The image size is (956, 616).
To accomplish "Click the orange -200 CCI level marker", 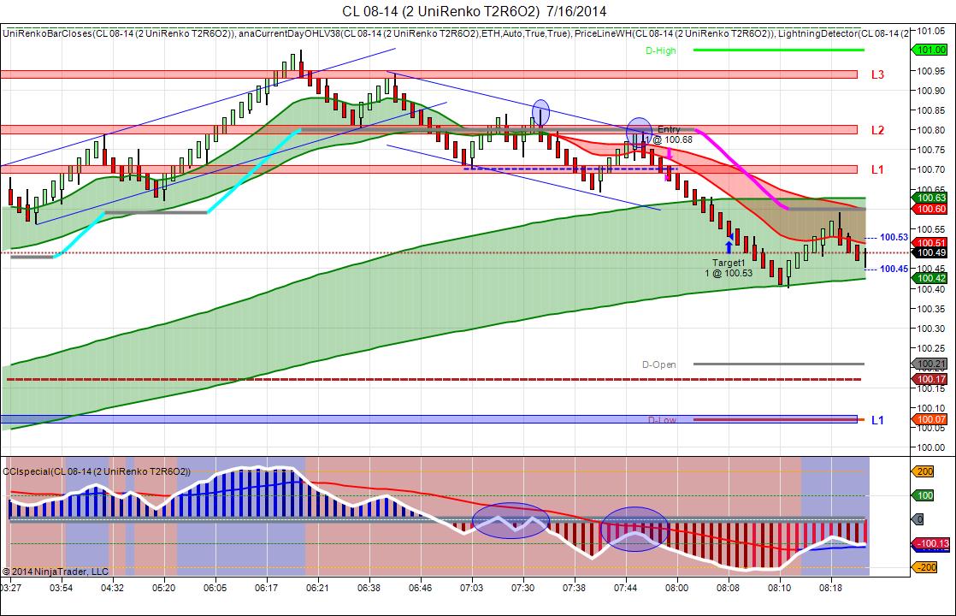I will point(924,567).
